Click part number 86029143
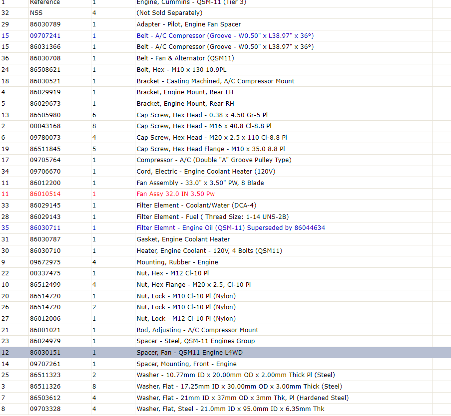 (x=45, y=217)
